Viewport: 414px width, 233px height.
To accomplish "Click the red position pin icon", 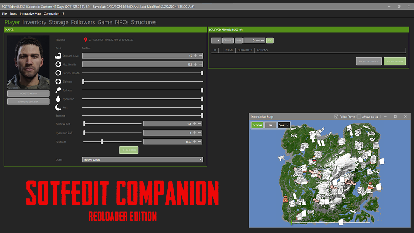I will (x=85, y=39).
